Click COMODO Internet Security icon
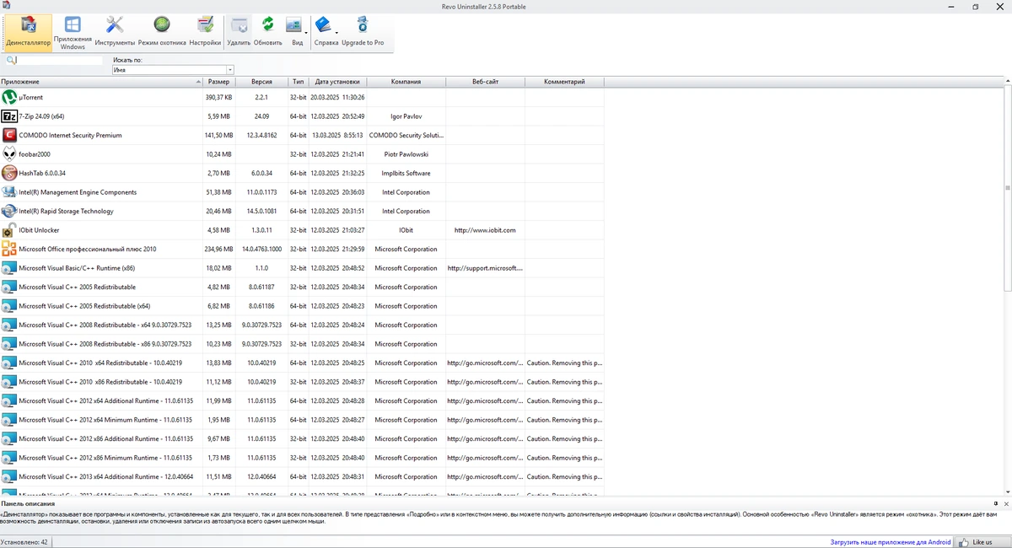 tap(9, 136)
